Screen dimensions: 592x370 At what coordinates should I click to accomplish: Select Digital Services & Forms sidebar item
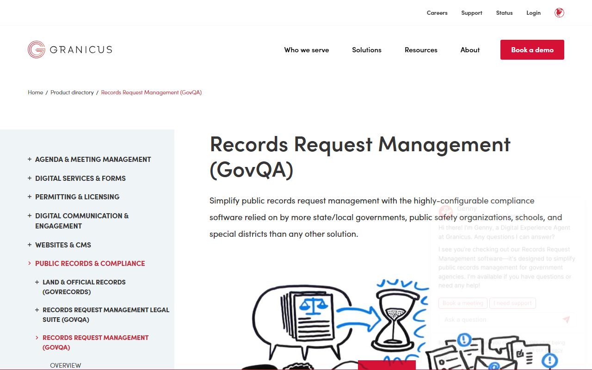pyautogui.click(x=80, y=178)
